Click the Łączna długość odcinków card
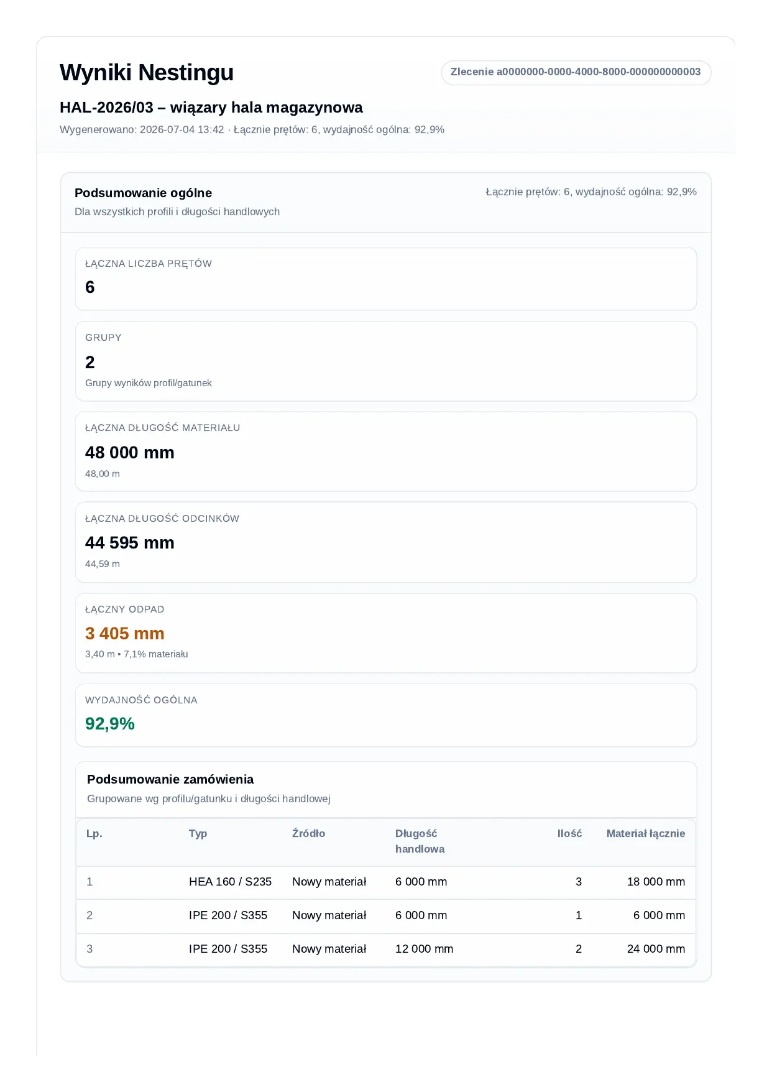Screen dimensions: 772x1092 pos(386,542)
